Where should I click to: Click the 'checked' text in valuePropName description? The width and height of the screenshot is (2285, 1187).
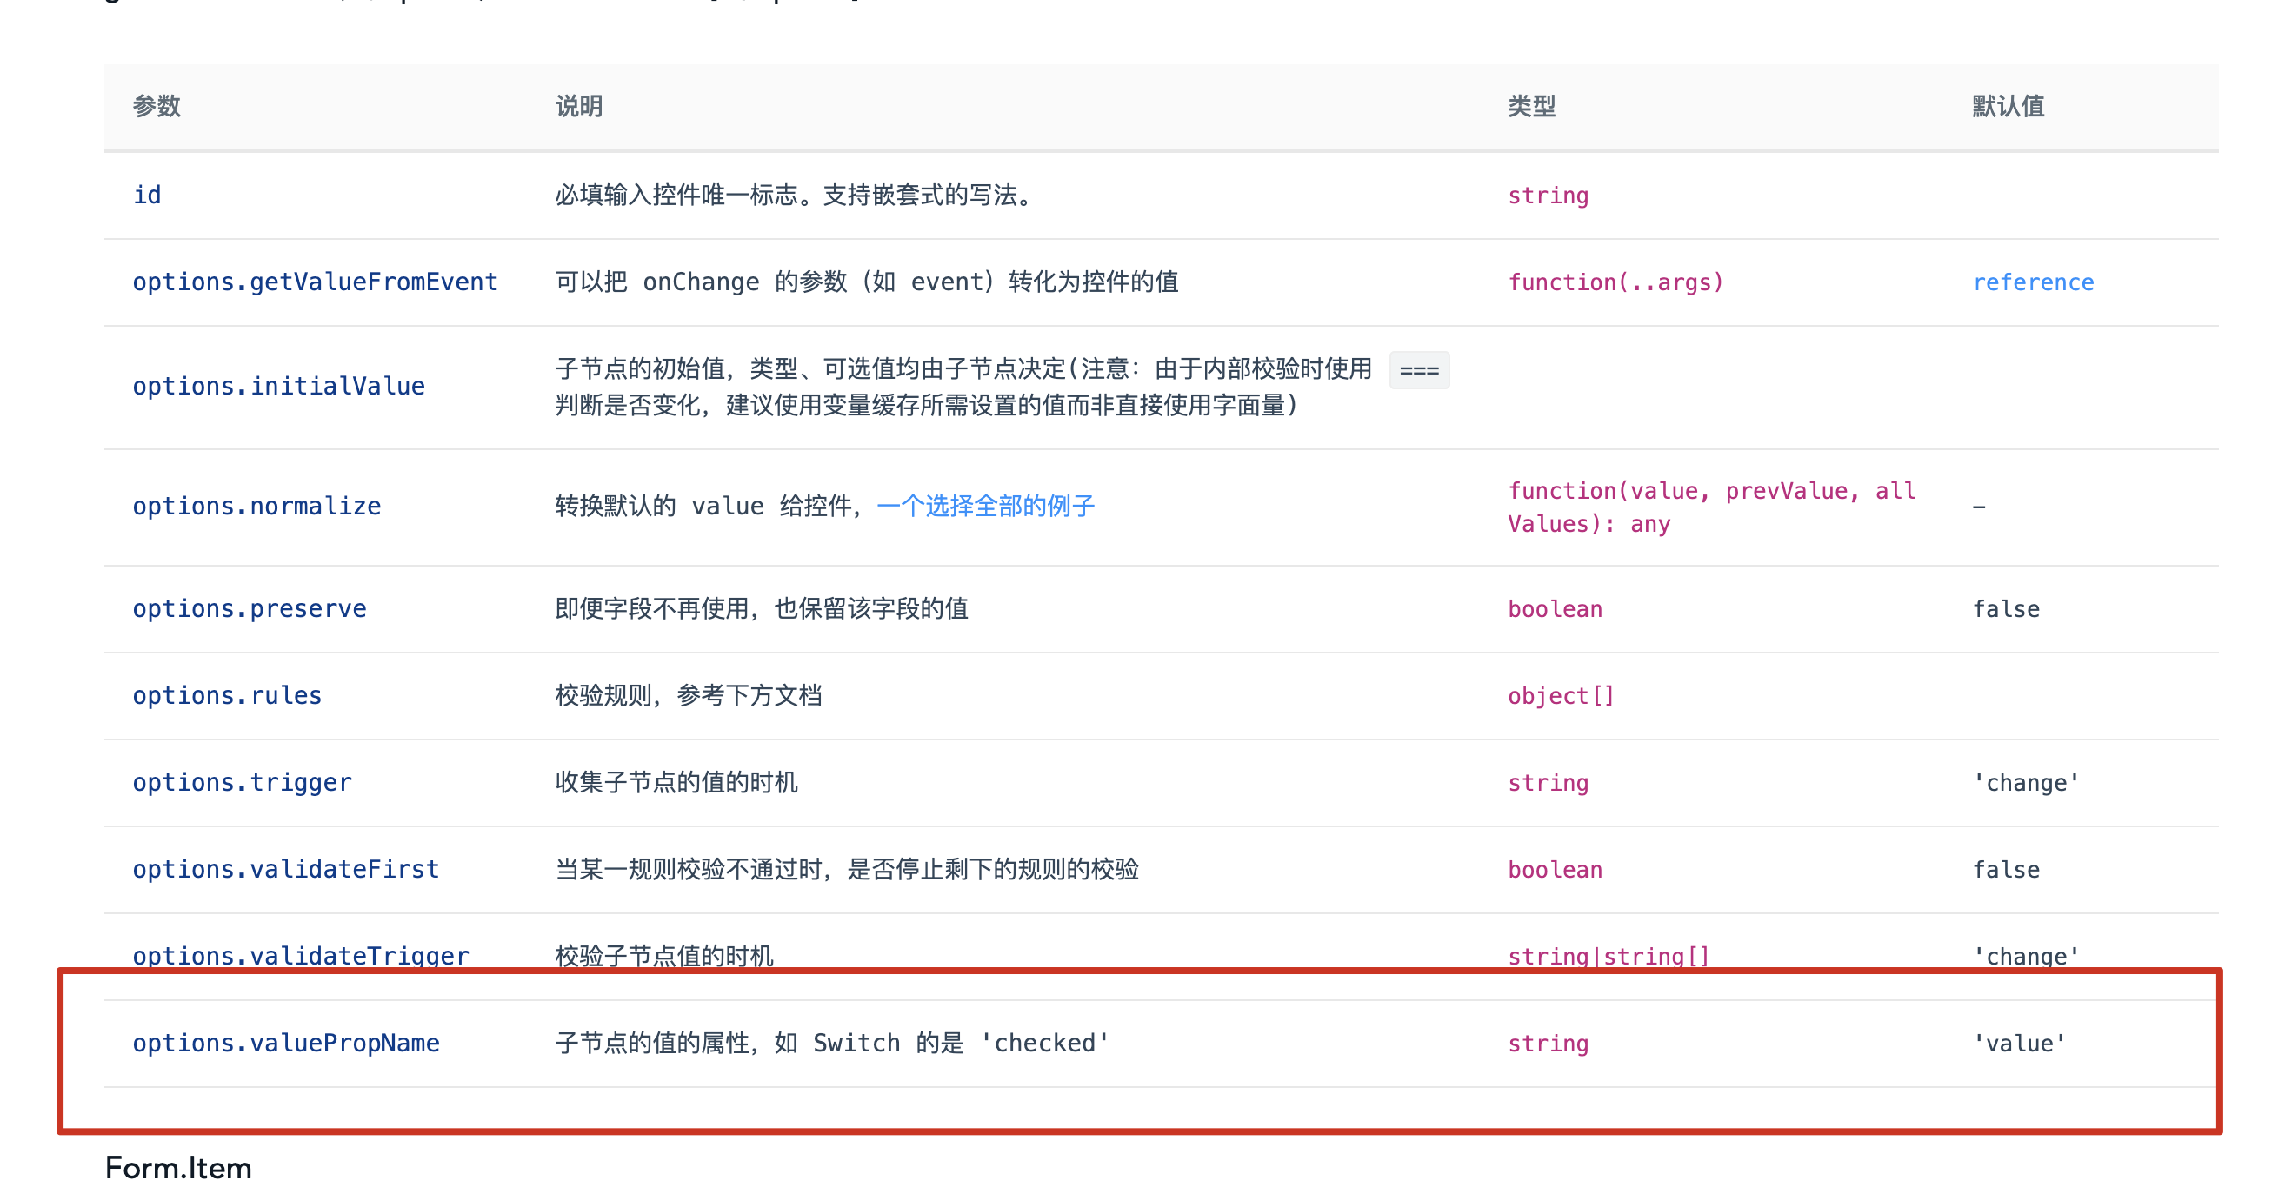[1043, 1044]
